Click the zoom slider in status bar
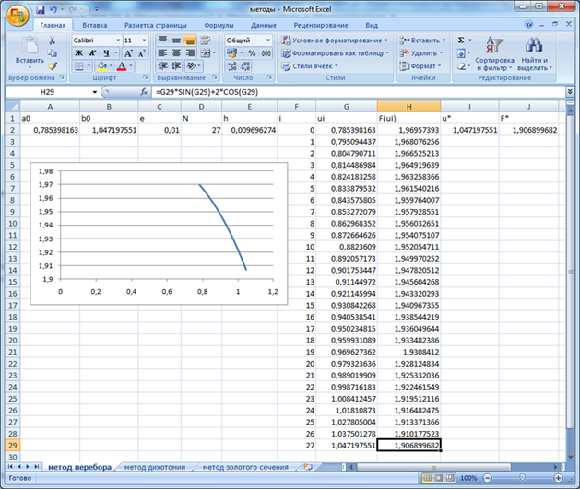 (x=523, y=480)
